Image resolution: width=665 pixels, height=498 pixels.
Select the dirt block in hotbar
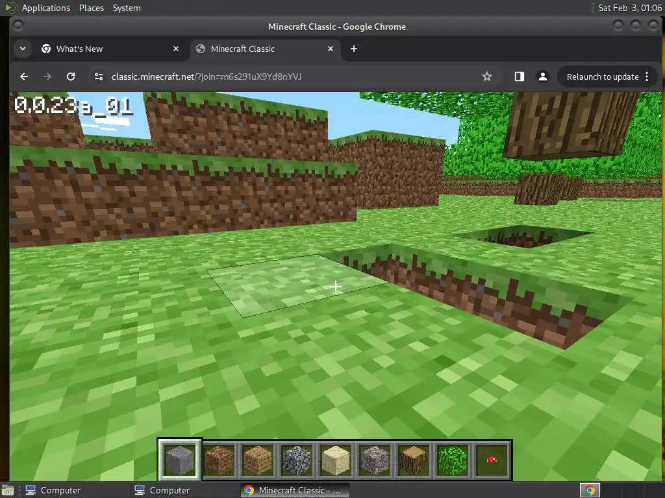coord(220,460)
